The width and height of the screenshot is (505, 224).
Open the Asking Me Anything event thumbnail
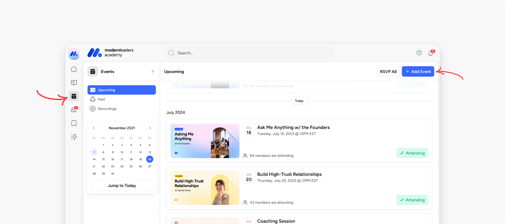point(205,141)
